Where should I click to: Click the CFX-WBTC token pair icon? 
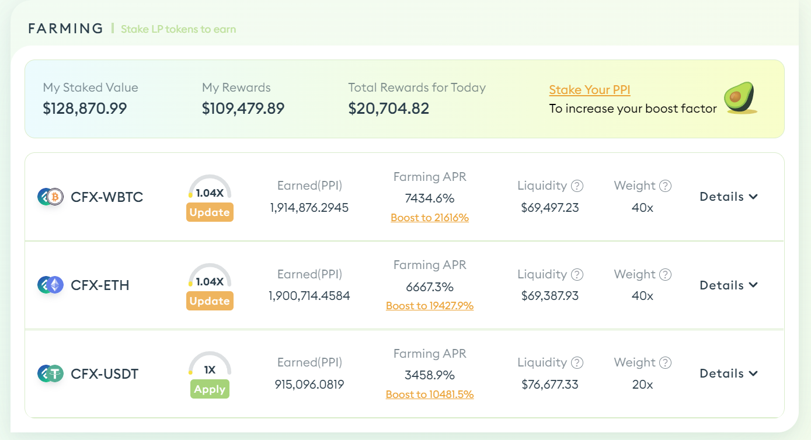pyautogui.click(x=50, y=197)
